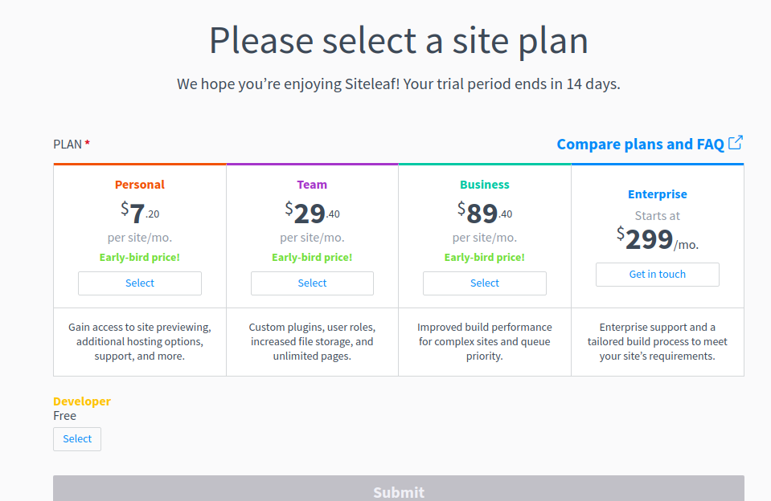771x501 pixels.
Task: Select the Personal plan
Action: (x=140, y=283)
